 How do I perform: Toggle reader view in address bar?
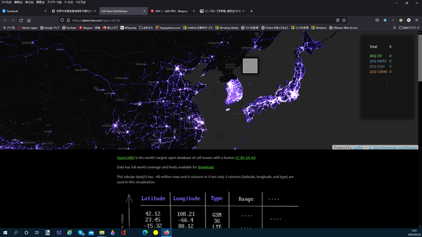coord(338,20)
